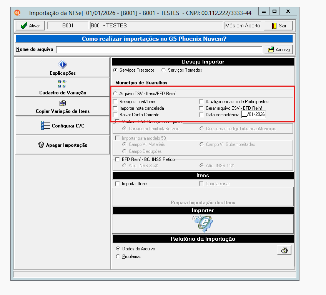
Task: Click the green checkmark Ativar button
Action: pyautogui.click(x=30, y=26)
